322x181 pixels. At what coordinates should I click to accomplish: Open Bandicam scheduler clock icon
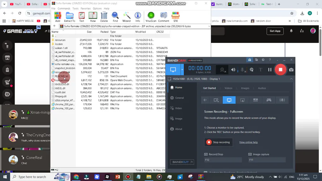[x=263, y=60]
